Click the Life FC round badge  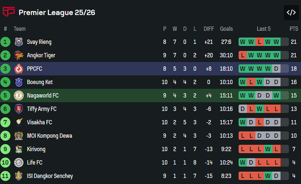(19, 163)
